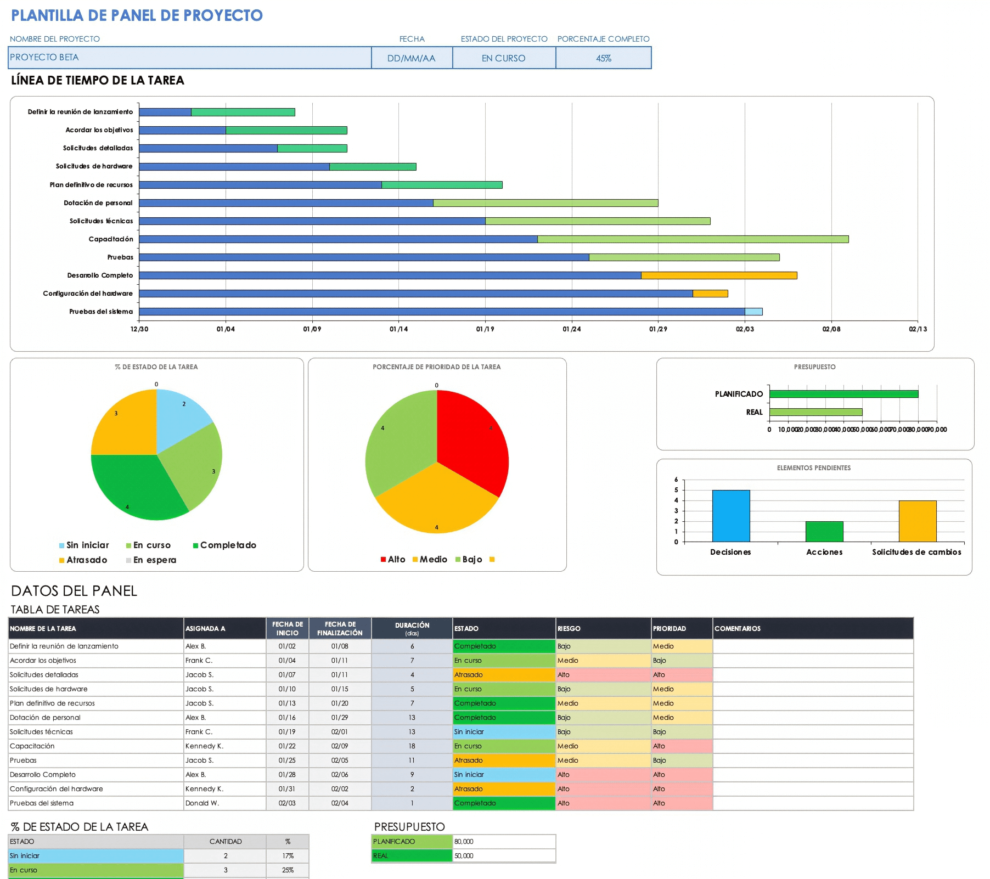This screenshot has height=879, width=990.
Task: Click the Definir la reunión de lanzamiento Gantt bar
Action: point(217,112)
